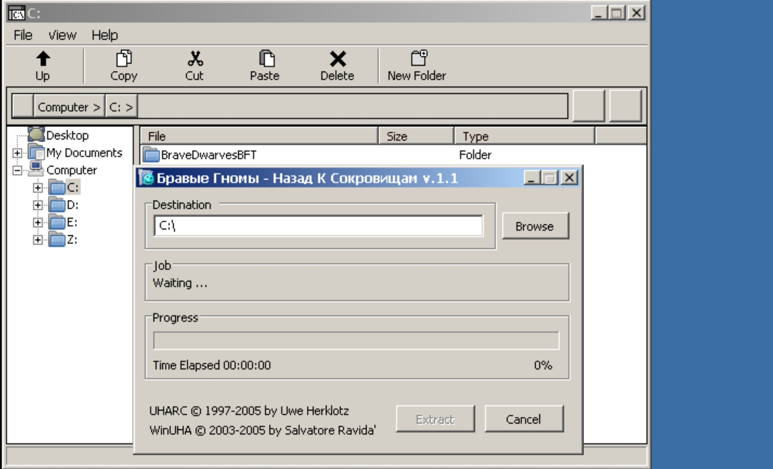The image size is (773, 469).
Task: Cancel the extraction dialog
Action: tap(523, 419)
